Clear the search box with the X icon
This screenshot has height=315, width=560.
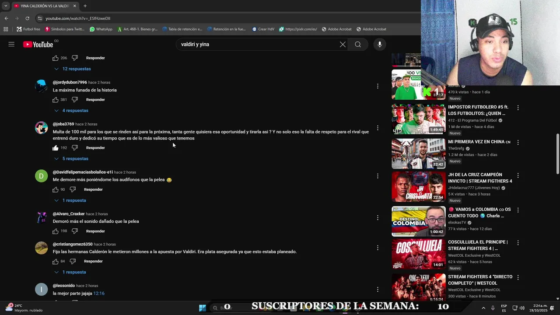[343, 44]
